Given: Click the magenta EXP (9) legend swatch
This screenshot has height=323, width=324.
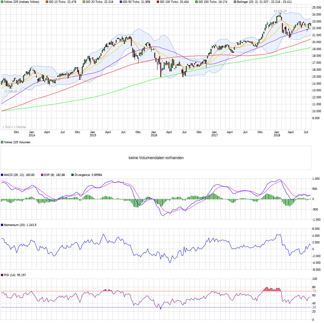Looking at the screenshot, I should (x=42, y=175).
